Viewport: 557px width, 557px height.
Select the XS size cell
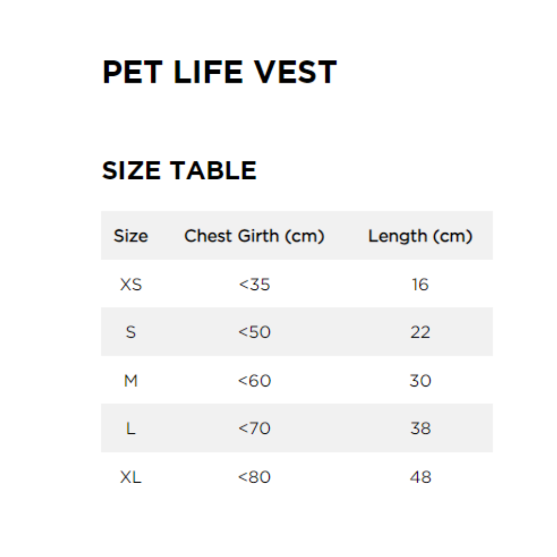130,284
